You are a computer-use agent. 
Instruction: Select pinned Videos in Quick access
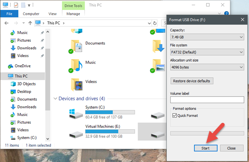pyautogui.click(x=23, y=56)
